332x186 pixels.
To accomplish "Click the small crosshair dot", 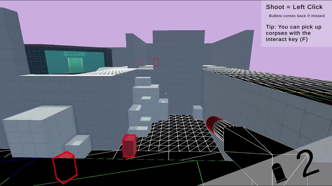I will coord(166,94).
